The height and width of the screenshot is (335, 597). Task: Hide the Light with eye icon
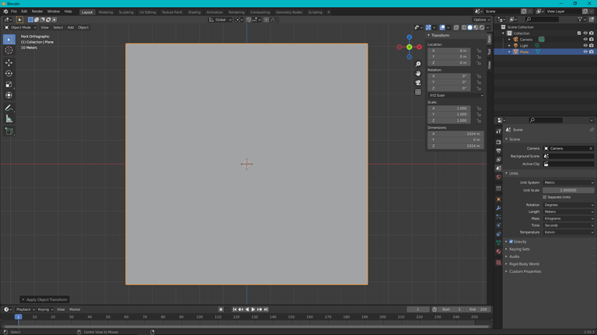[585, 45]
